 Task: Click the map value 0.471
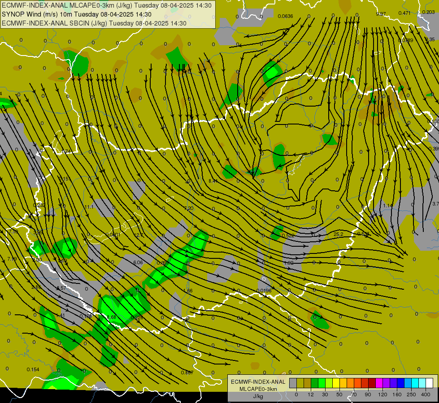pyautogui.click(x=404, y=13)
